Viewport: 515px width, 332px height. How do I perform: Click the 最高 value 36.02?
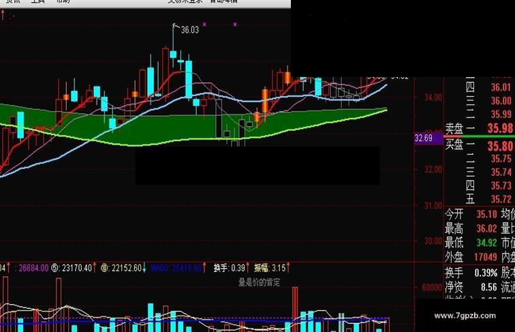tap(487, 228)
